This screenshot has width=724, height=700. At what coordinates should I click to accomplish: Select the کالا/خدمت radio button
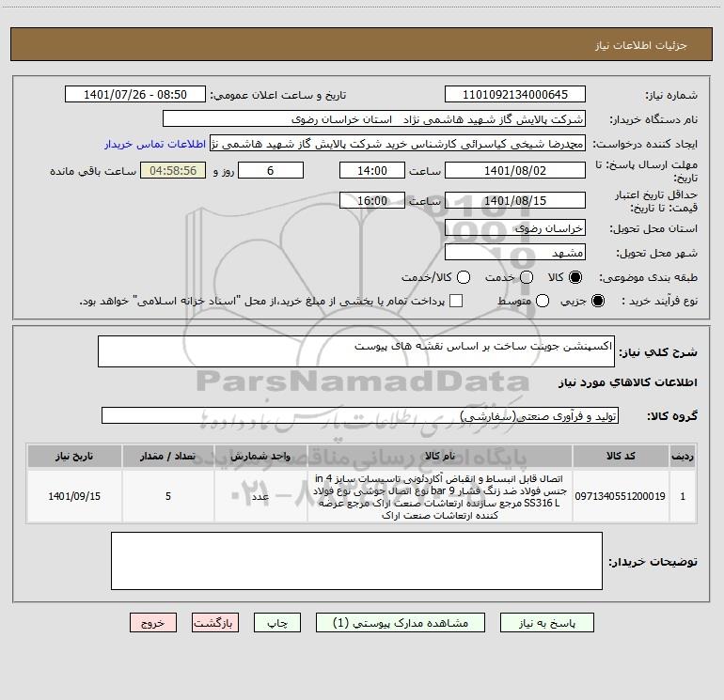464,277
